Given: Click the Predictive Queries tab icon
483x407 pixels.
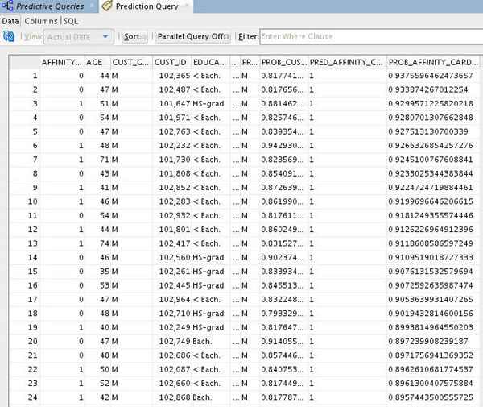Looking at the screenshot, I should coord(7,6).
